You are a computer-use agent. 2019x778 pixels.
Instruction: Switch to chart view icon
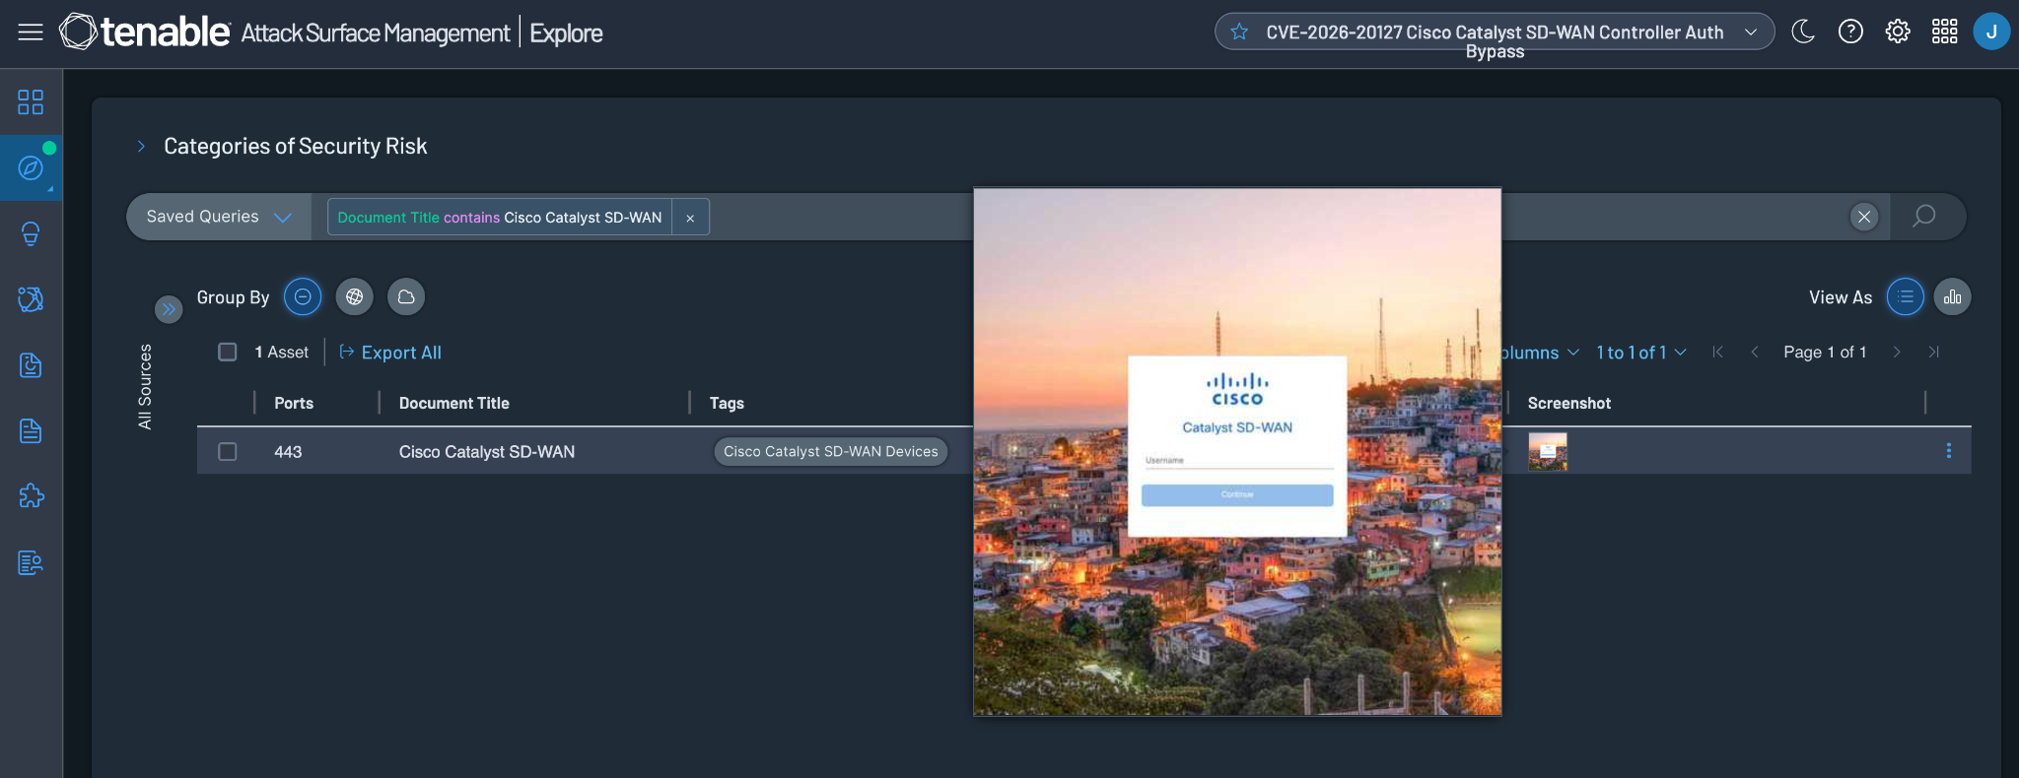pyautogui.click(x=1952, y=296)
